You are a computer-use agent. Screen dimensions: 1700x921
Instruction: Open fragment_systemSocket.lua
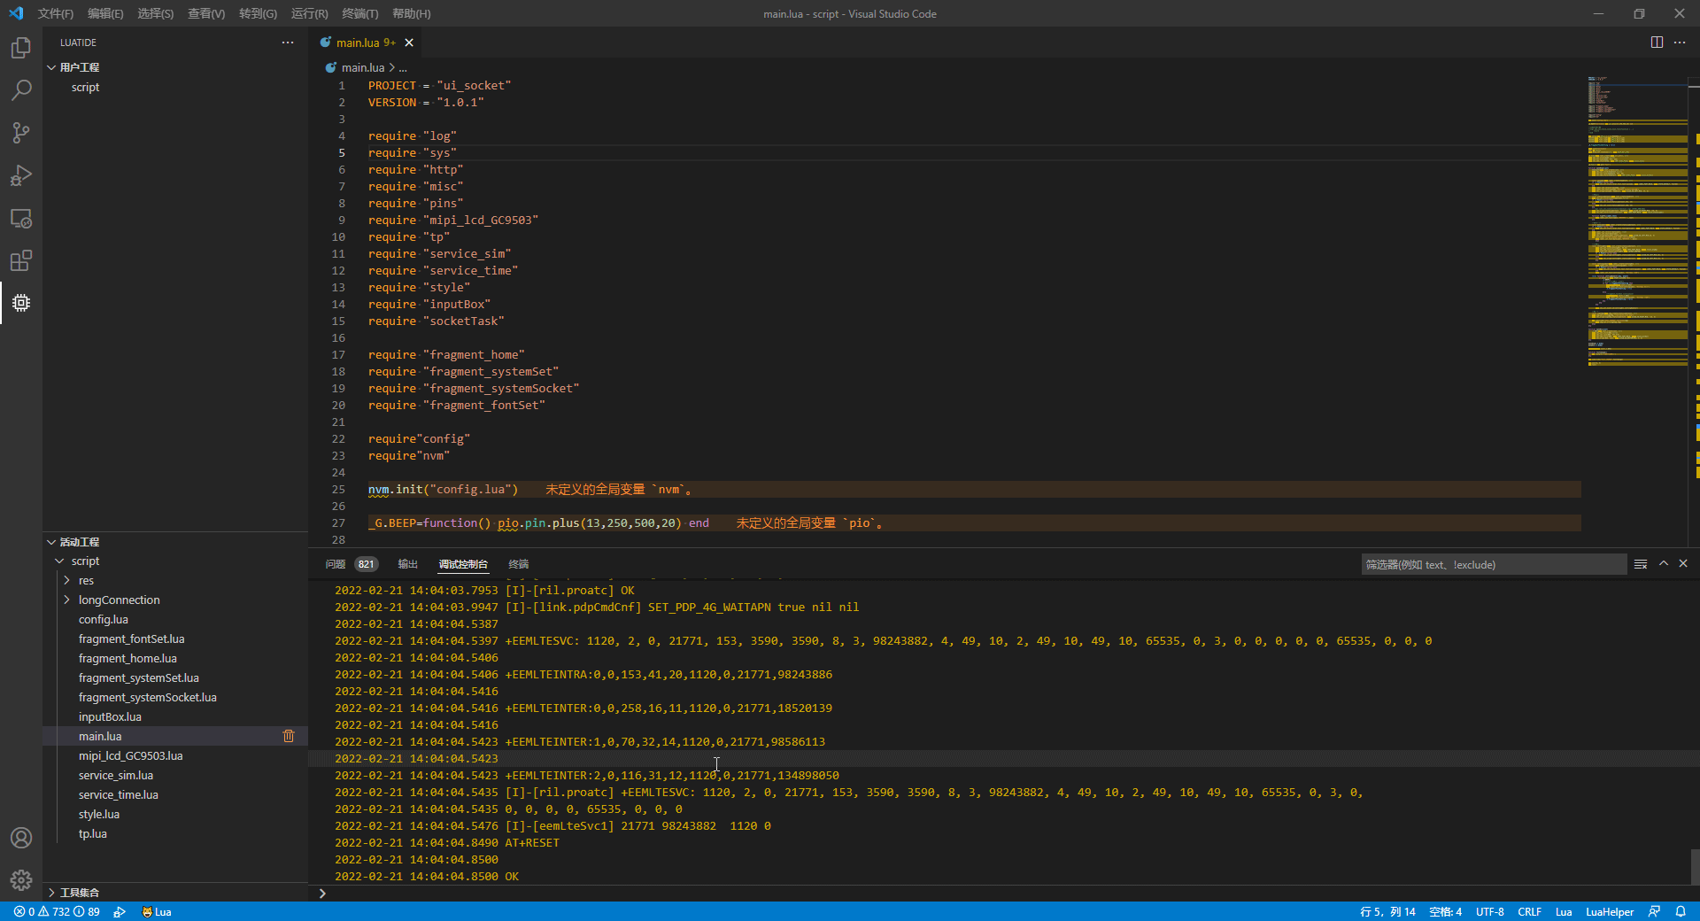tap(148, 698)
